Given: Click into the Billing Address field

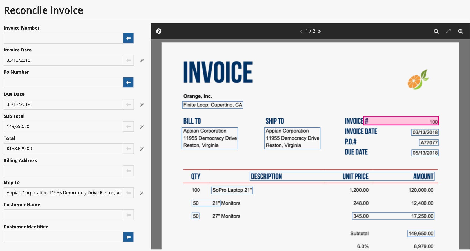Looking at the screenshot, I should pyautogui.click(x=63, y=171).
